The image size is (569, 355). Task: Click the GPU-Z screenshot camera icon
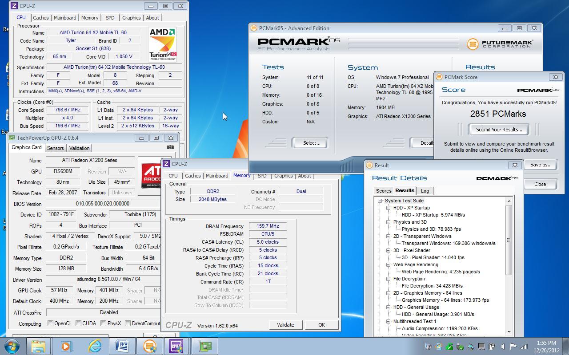click(x=170, y=147)
